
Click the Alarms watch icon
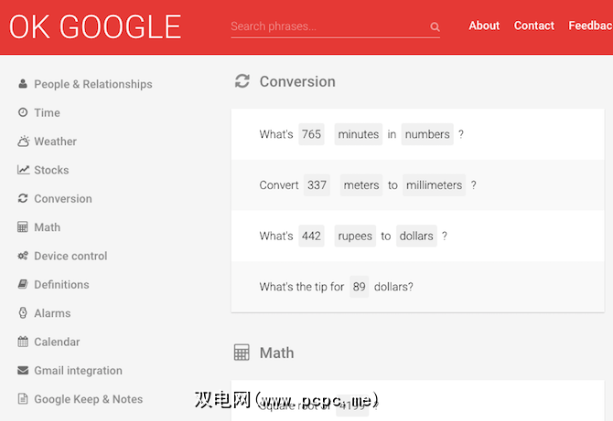tap(23, 313)
